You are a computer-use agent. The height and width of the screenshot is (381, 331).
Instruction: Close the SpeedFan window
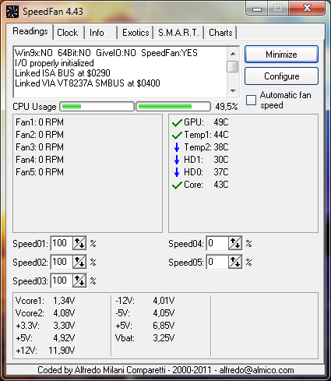tap(307, 9)
